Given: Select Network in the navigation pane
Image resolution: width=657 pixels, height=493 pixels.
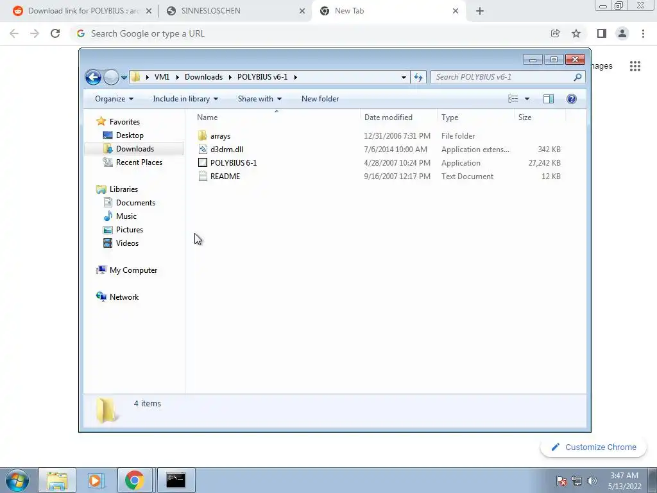Looking at the screenshot, I should click(x=124, y=297).
